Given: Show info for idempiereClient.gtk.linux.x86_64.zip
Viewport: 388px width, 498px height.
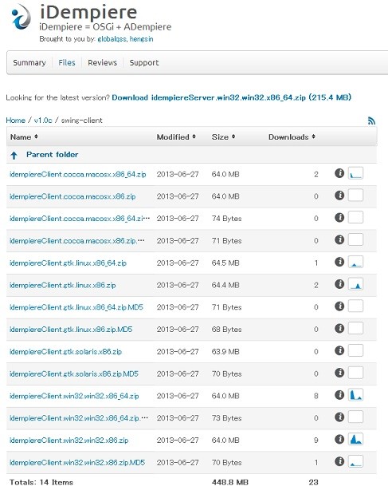Looking at the screenshot, I should [339, 262].
